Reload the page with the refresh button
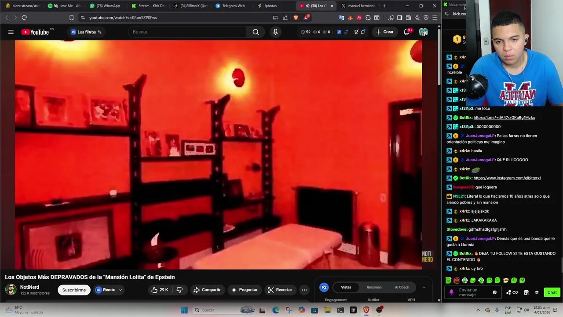The width and height of the screenshot is (563, 317). [x=24, y=18]
